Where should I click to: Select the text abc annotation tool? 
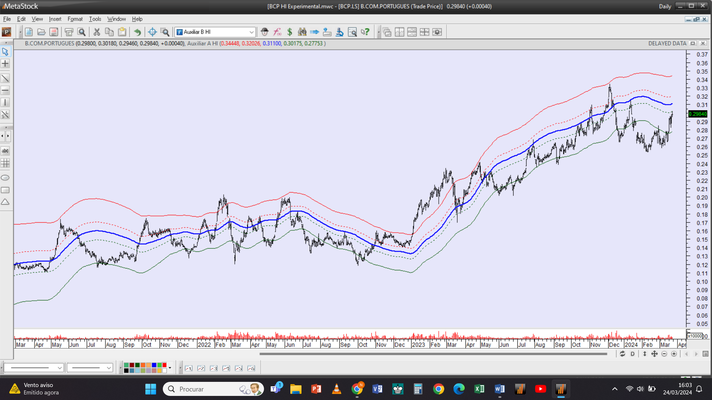coord(5,151)
